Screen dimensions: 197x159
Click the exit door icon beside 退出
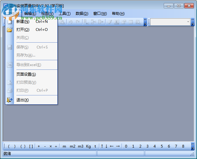(10, 100)
